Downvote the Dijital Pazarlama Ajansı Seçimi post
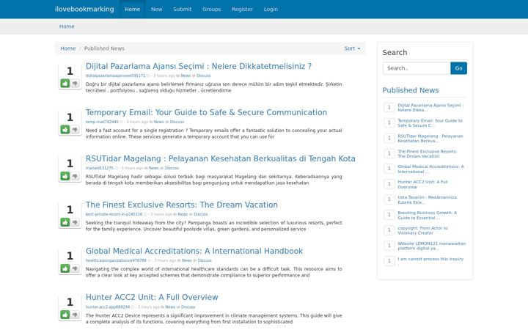This screenshot has height=330, width=528. pos(75,83)
